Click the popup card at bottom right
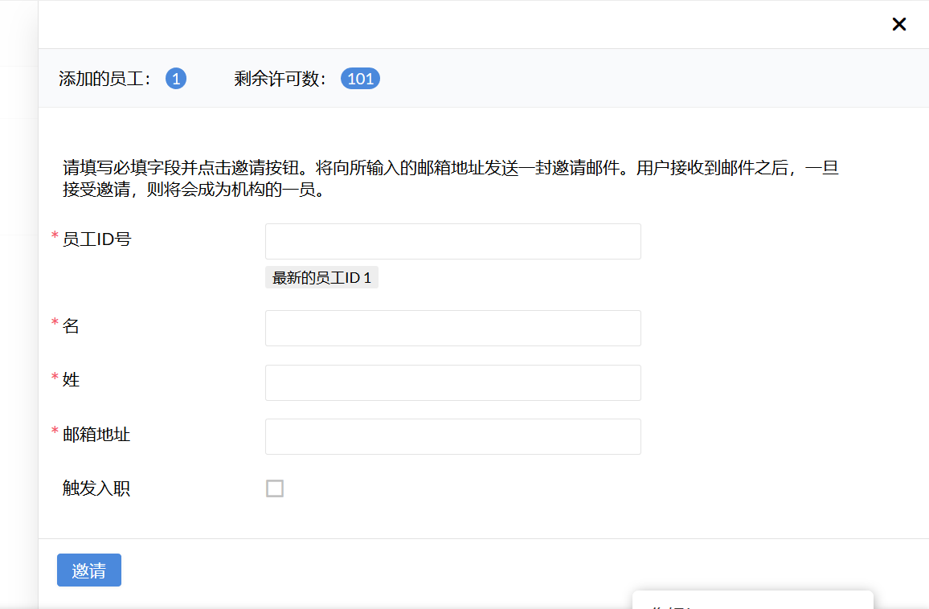 coord(752,601)
